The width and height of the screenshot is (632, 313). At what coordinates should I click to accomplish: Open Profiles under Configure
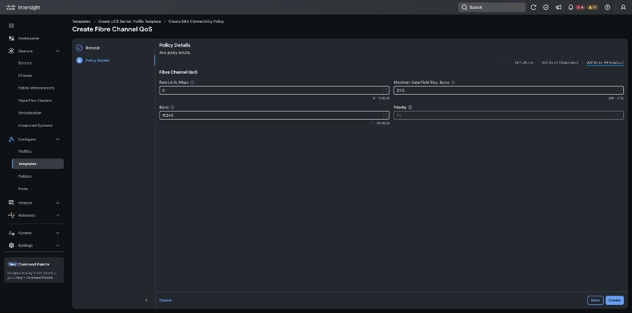click(25, 151)
